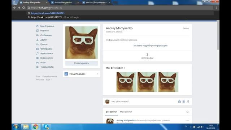The image size is (231, 130).
Task: Open Друзья in sidebar
Action: pos(44,40)
